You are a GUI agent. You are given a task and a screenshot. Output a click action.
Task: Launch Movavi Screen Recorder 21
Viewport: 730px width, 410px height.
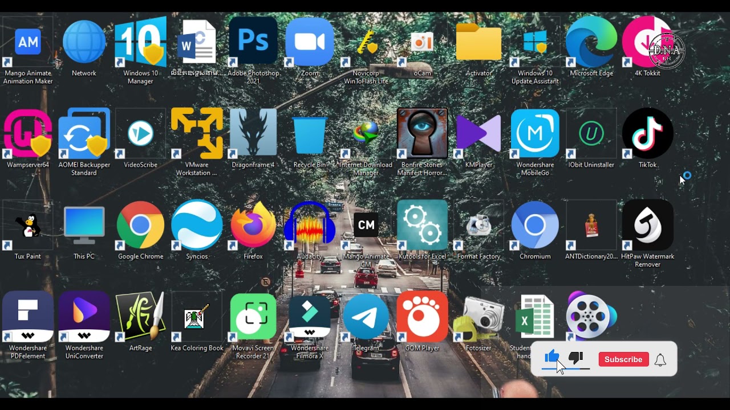[253, 318]
